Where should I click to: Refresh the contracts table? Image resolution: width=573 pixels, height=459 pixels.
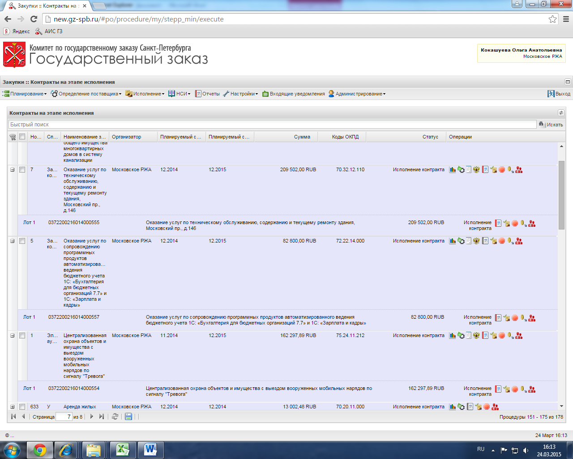click(115, 416)
